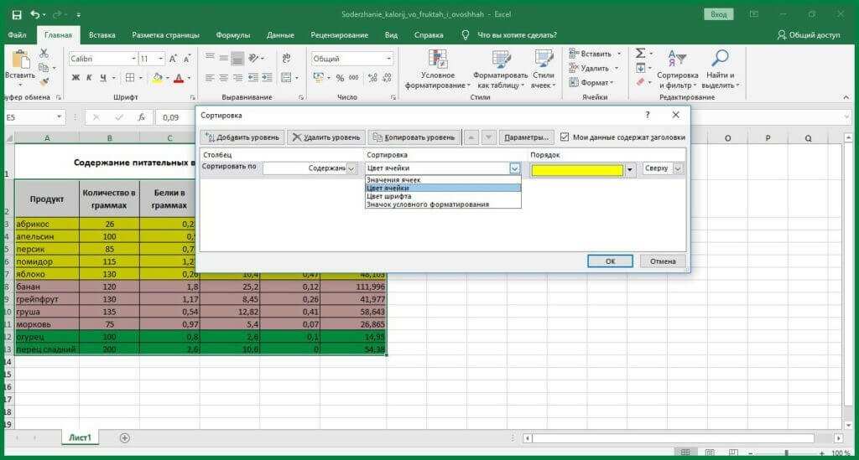Click Find and Select magnifier icon
Screen dimensions: 859x460
[x=719, y=69]
